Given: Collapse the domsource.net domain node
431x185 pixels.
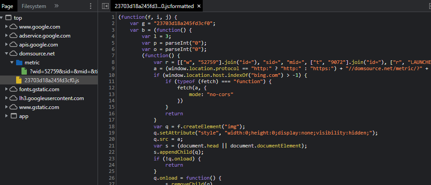Looking at the screenshot, I should [6, 54].
